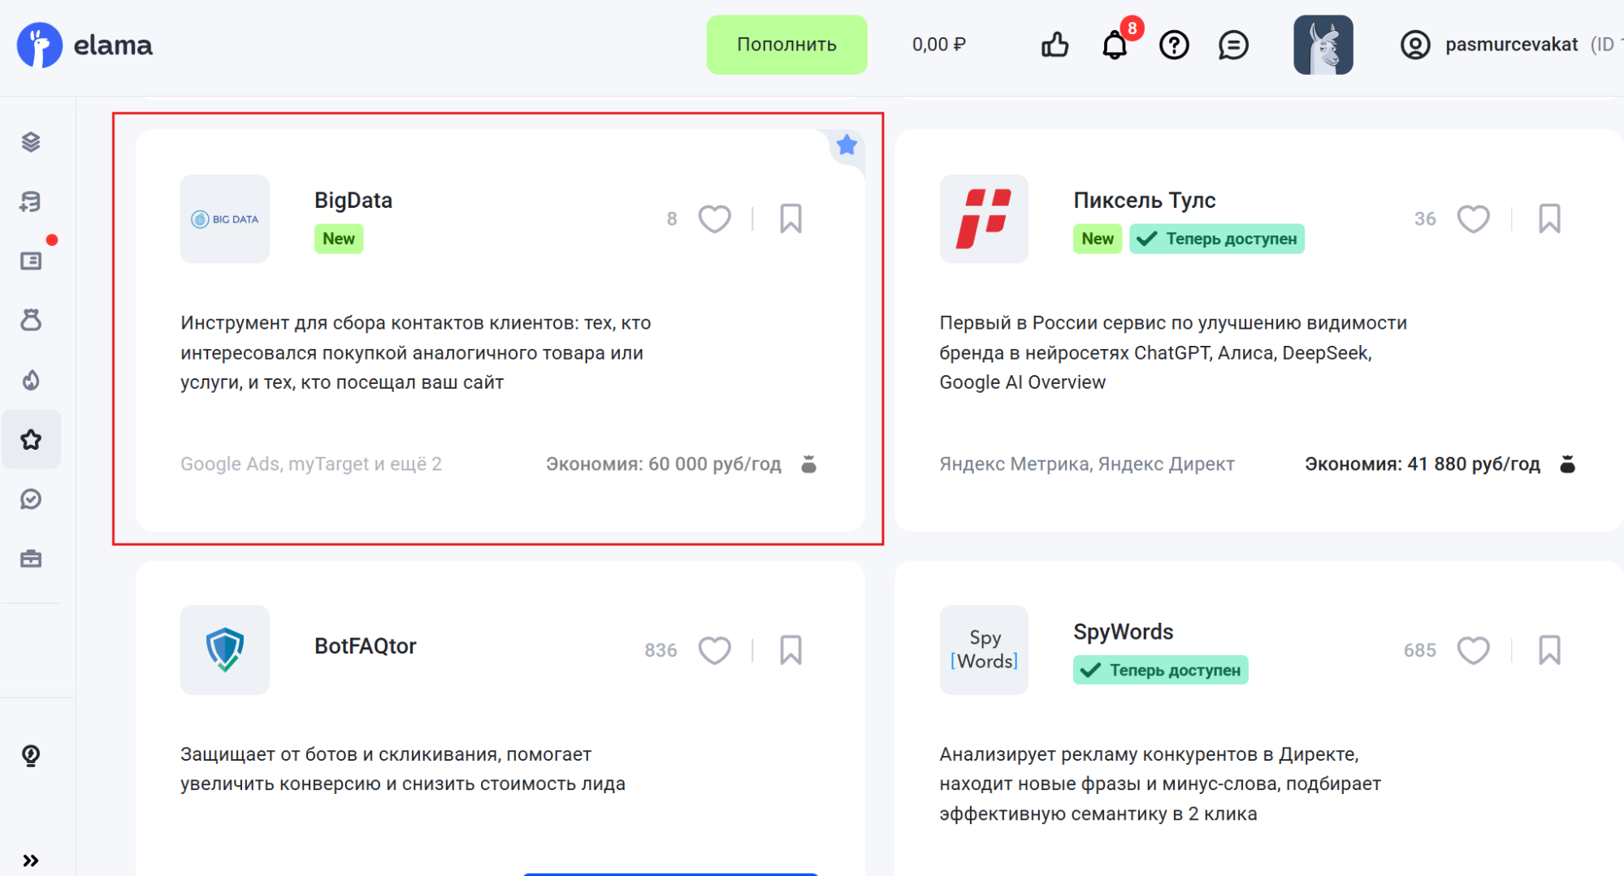The image size is (1624, 876).
Task: Click the thumbs-up feedback icon
Action: tap(1055, 45)
